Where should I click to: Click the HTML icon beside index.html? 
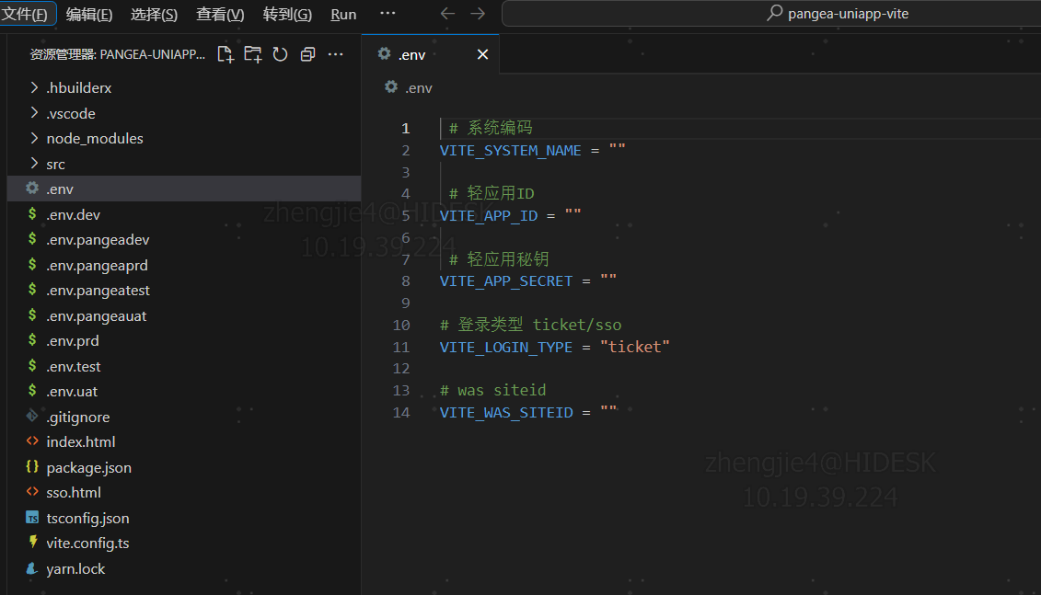(32, 441)
